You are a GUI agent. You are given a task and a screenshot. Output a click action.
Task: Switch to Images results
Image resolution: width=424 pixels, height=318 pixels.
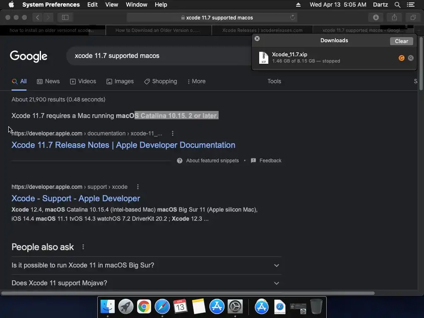120,81
